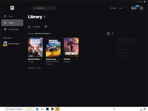
Task: Click the Fortnite title text
Action: coord(67,59)
